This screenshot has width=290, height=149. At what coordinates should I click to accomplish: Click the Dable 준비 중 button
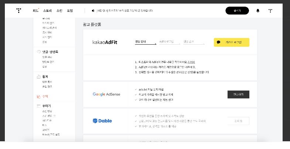tap(238, 121)
